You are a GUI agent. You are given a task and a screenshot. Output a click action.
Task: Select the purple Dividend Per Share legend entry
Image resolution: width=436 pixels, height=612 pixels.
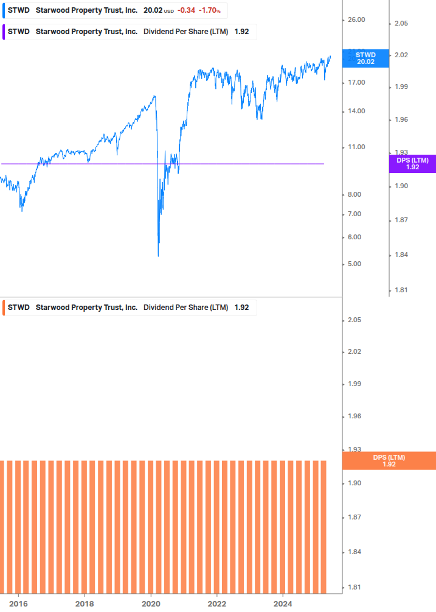pos(130,32)
